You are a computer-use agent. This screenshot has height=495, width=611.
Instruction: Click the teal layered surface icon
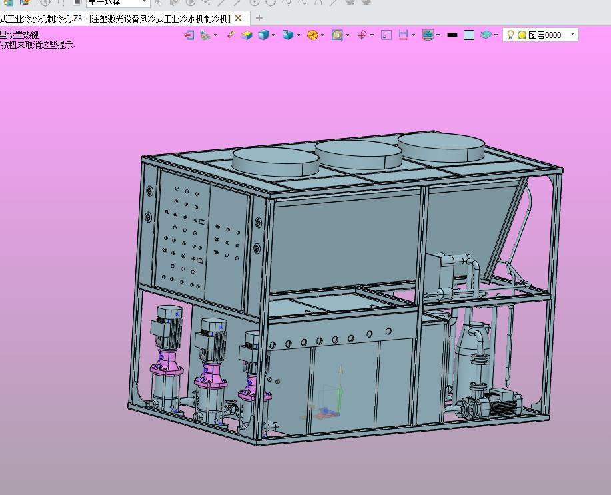pos(486,35)
